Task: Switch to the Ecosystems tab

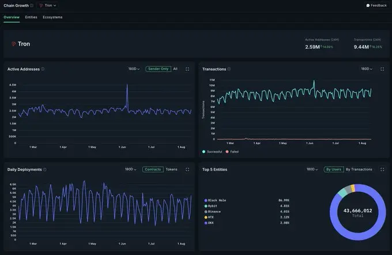Action: coord(52,17)
